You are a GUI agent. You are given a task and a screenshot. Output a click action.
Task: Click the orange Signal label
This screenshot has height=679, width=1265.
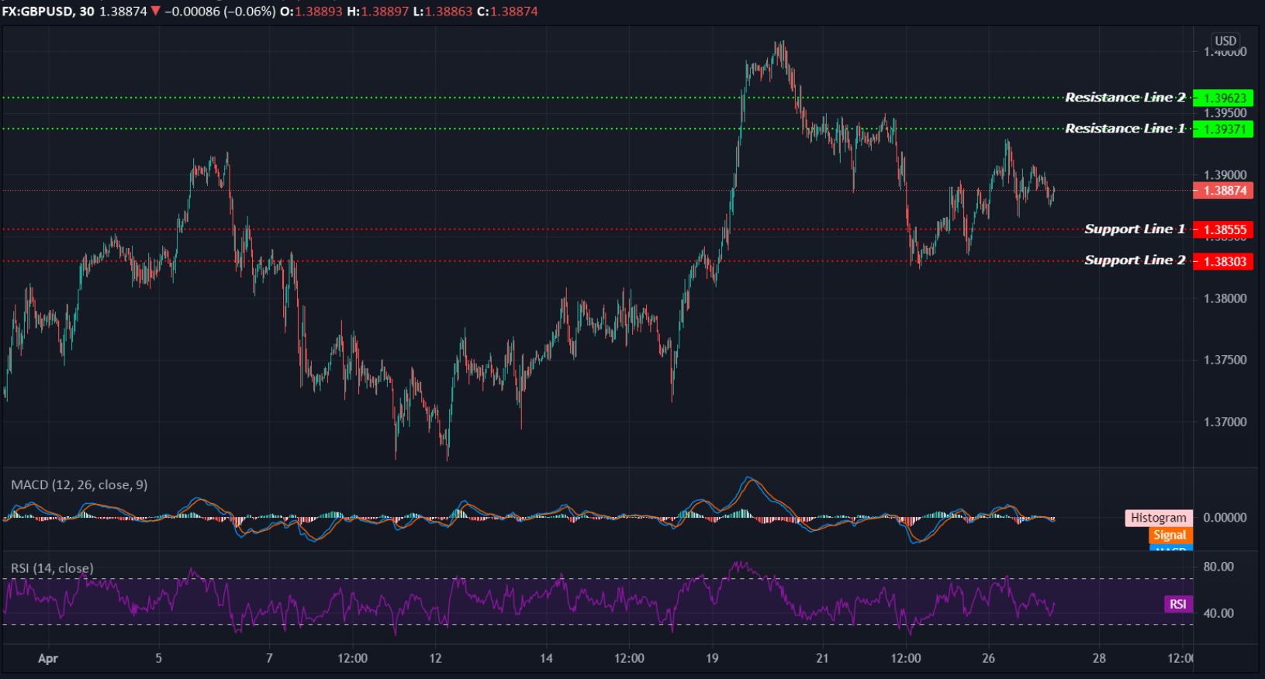pos(1170,536)
